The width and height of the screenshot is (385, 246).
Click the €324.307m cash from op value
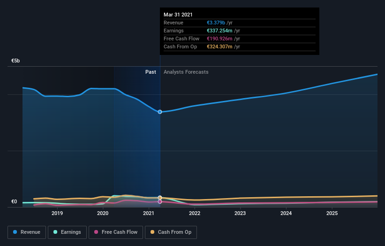pos(219,46)
